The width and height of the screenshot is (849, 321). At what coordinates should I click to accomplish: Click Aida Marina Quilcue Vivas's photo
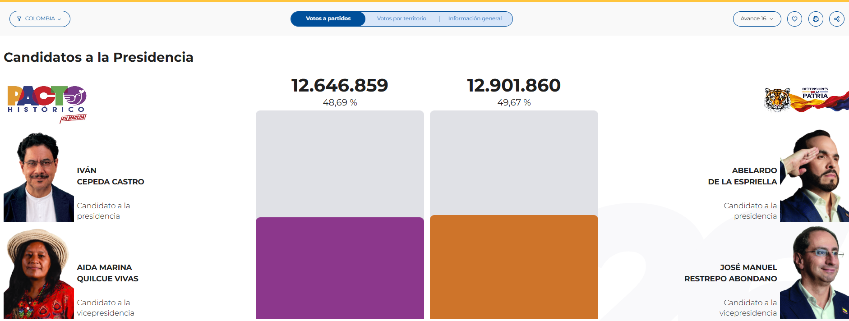39,274
